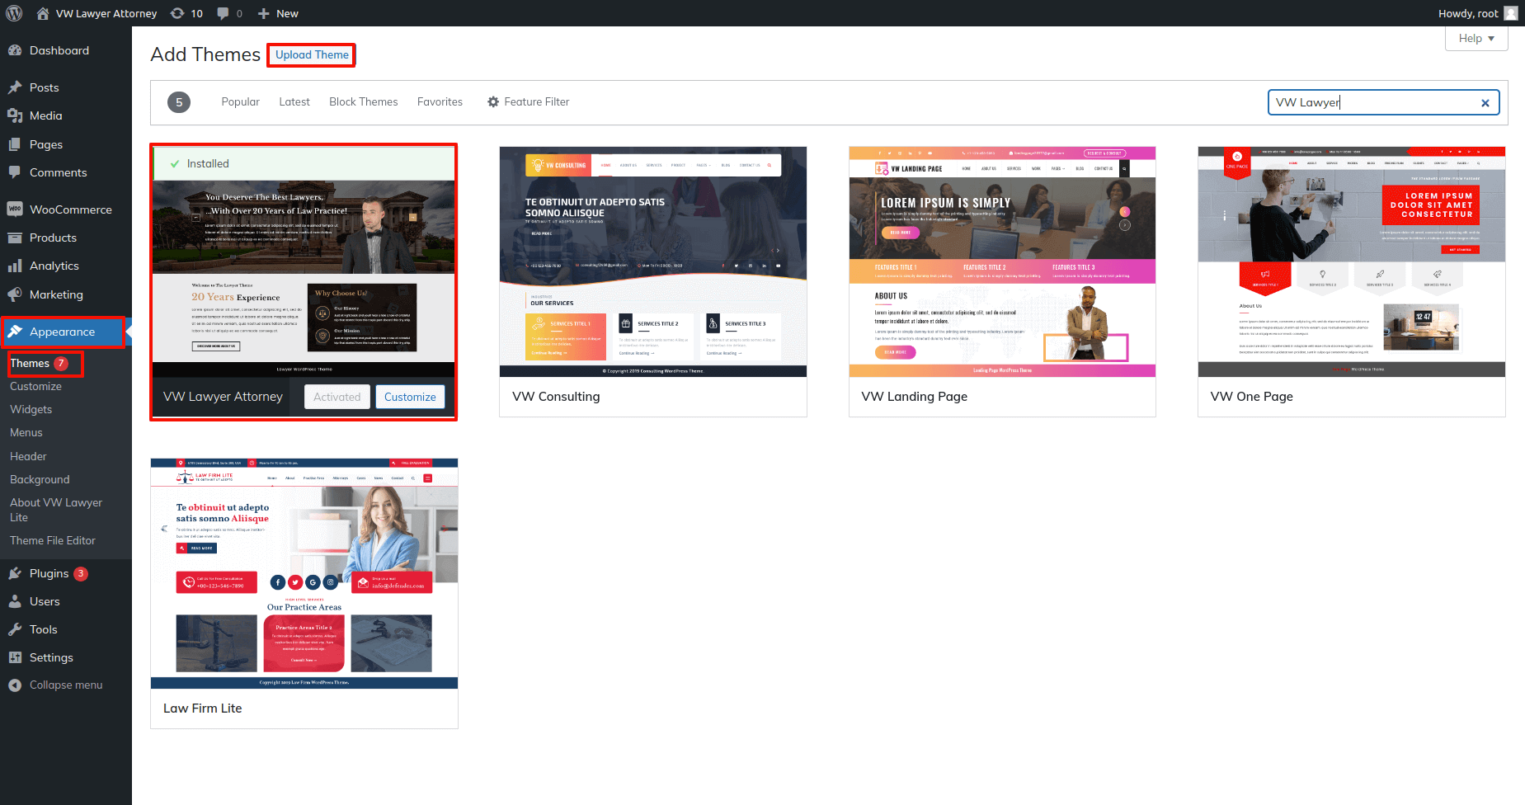Click the Installed notice on theme card

304,164
